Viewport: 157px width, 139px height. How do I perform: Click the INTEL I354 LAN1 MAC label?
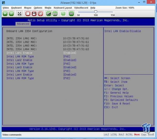pos(22,38)
